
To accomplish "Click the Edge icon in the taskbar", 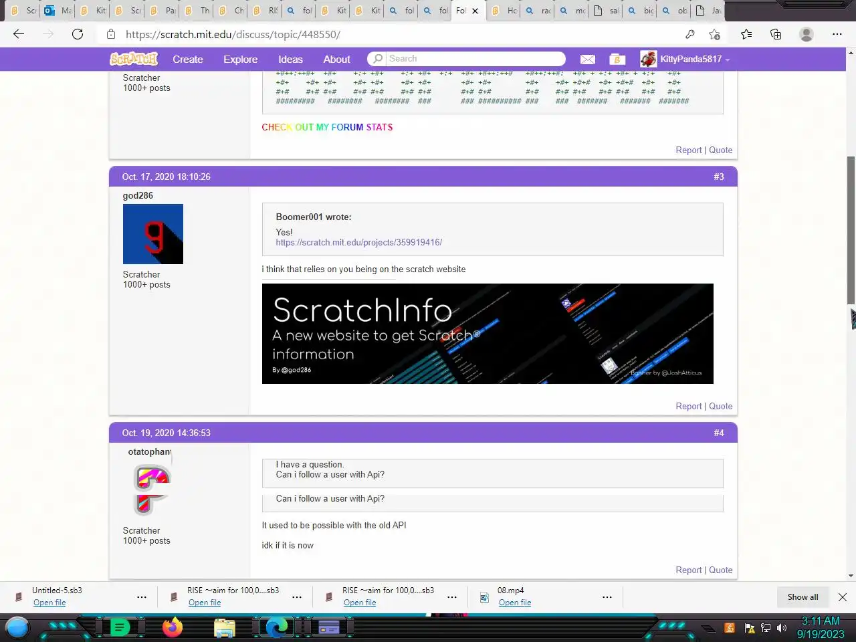I will click(276, 627).
